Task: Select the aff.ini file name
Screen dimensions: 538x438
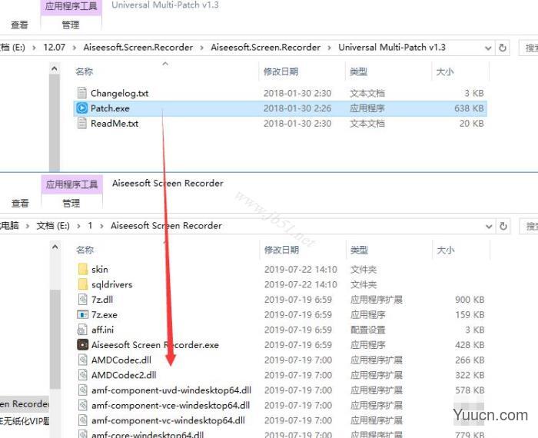Action: 102,330
